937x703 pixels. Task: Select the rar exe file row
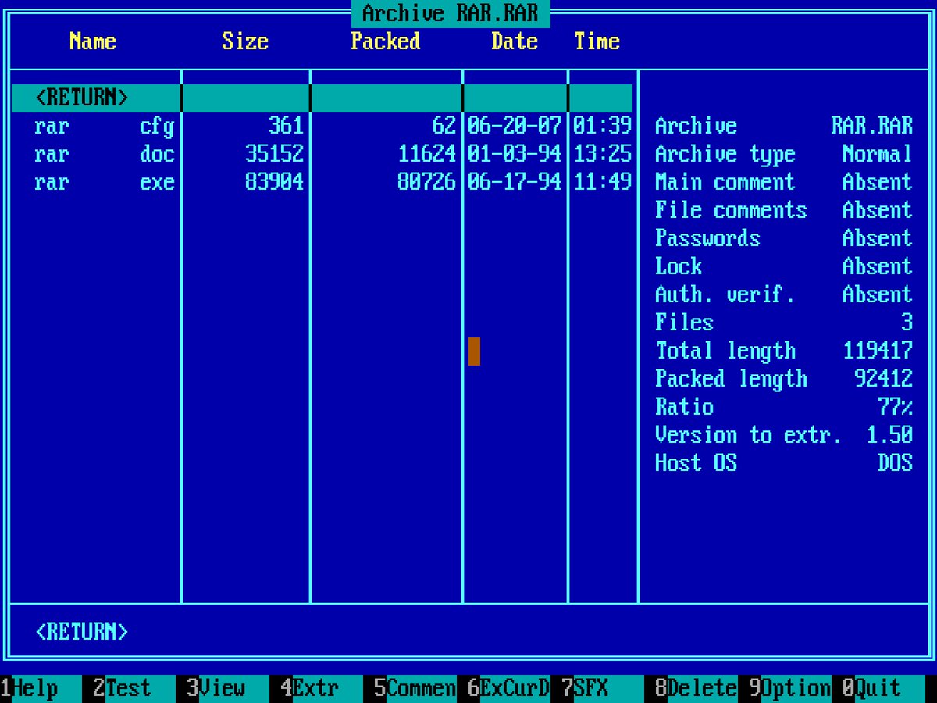pyautogui.click(x=322, y=182)
